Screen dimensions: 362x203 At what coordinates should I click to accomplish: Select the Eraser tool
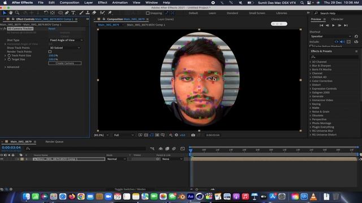(x=94, y=13)
